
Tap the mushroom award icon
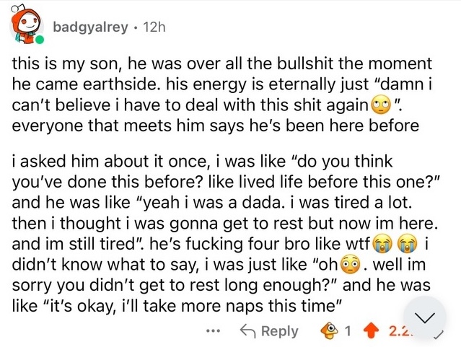point(330,331)
